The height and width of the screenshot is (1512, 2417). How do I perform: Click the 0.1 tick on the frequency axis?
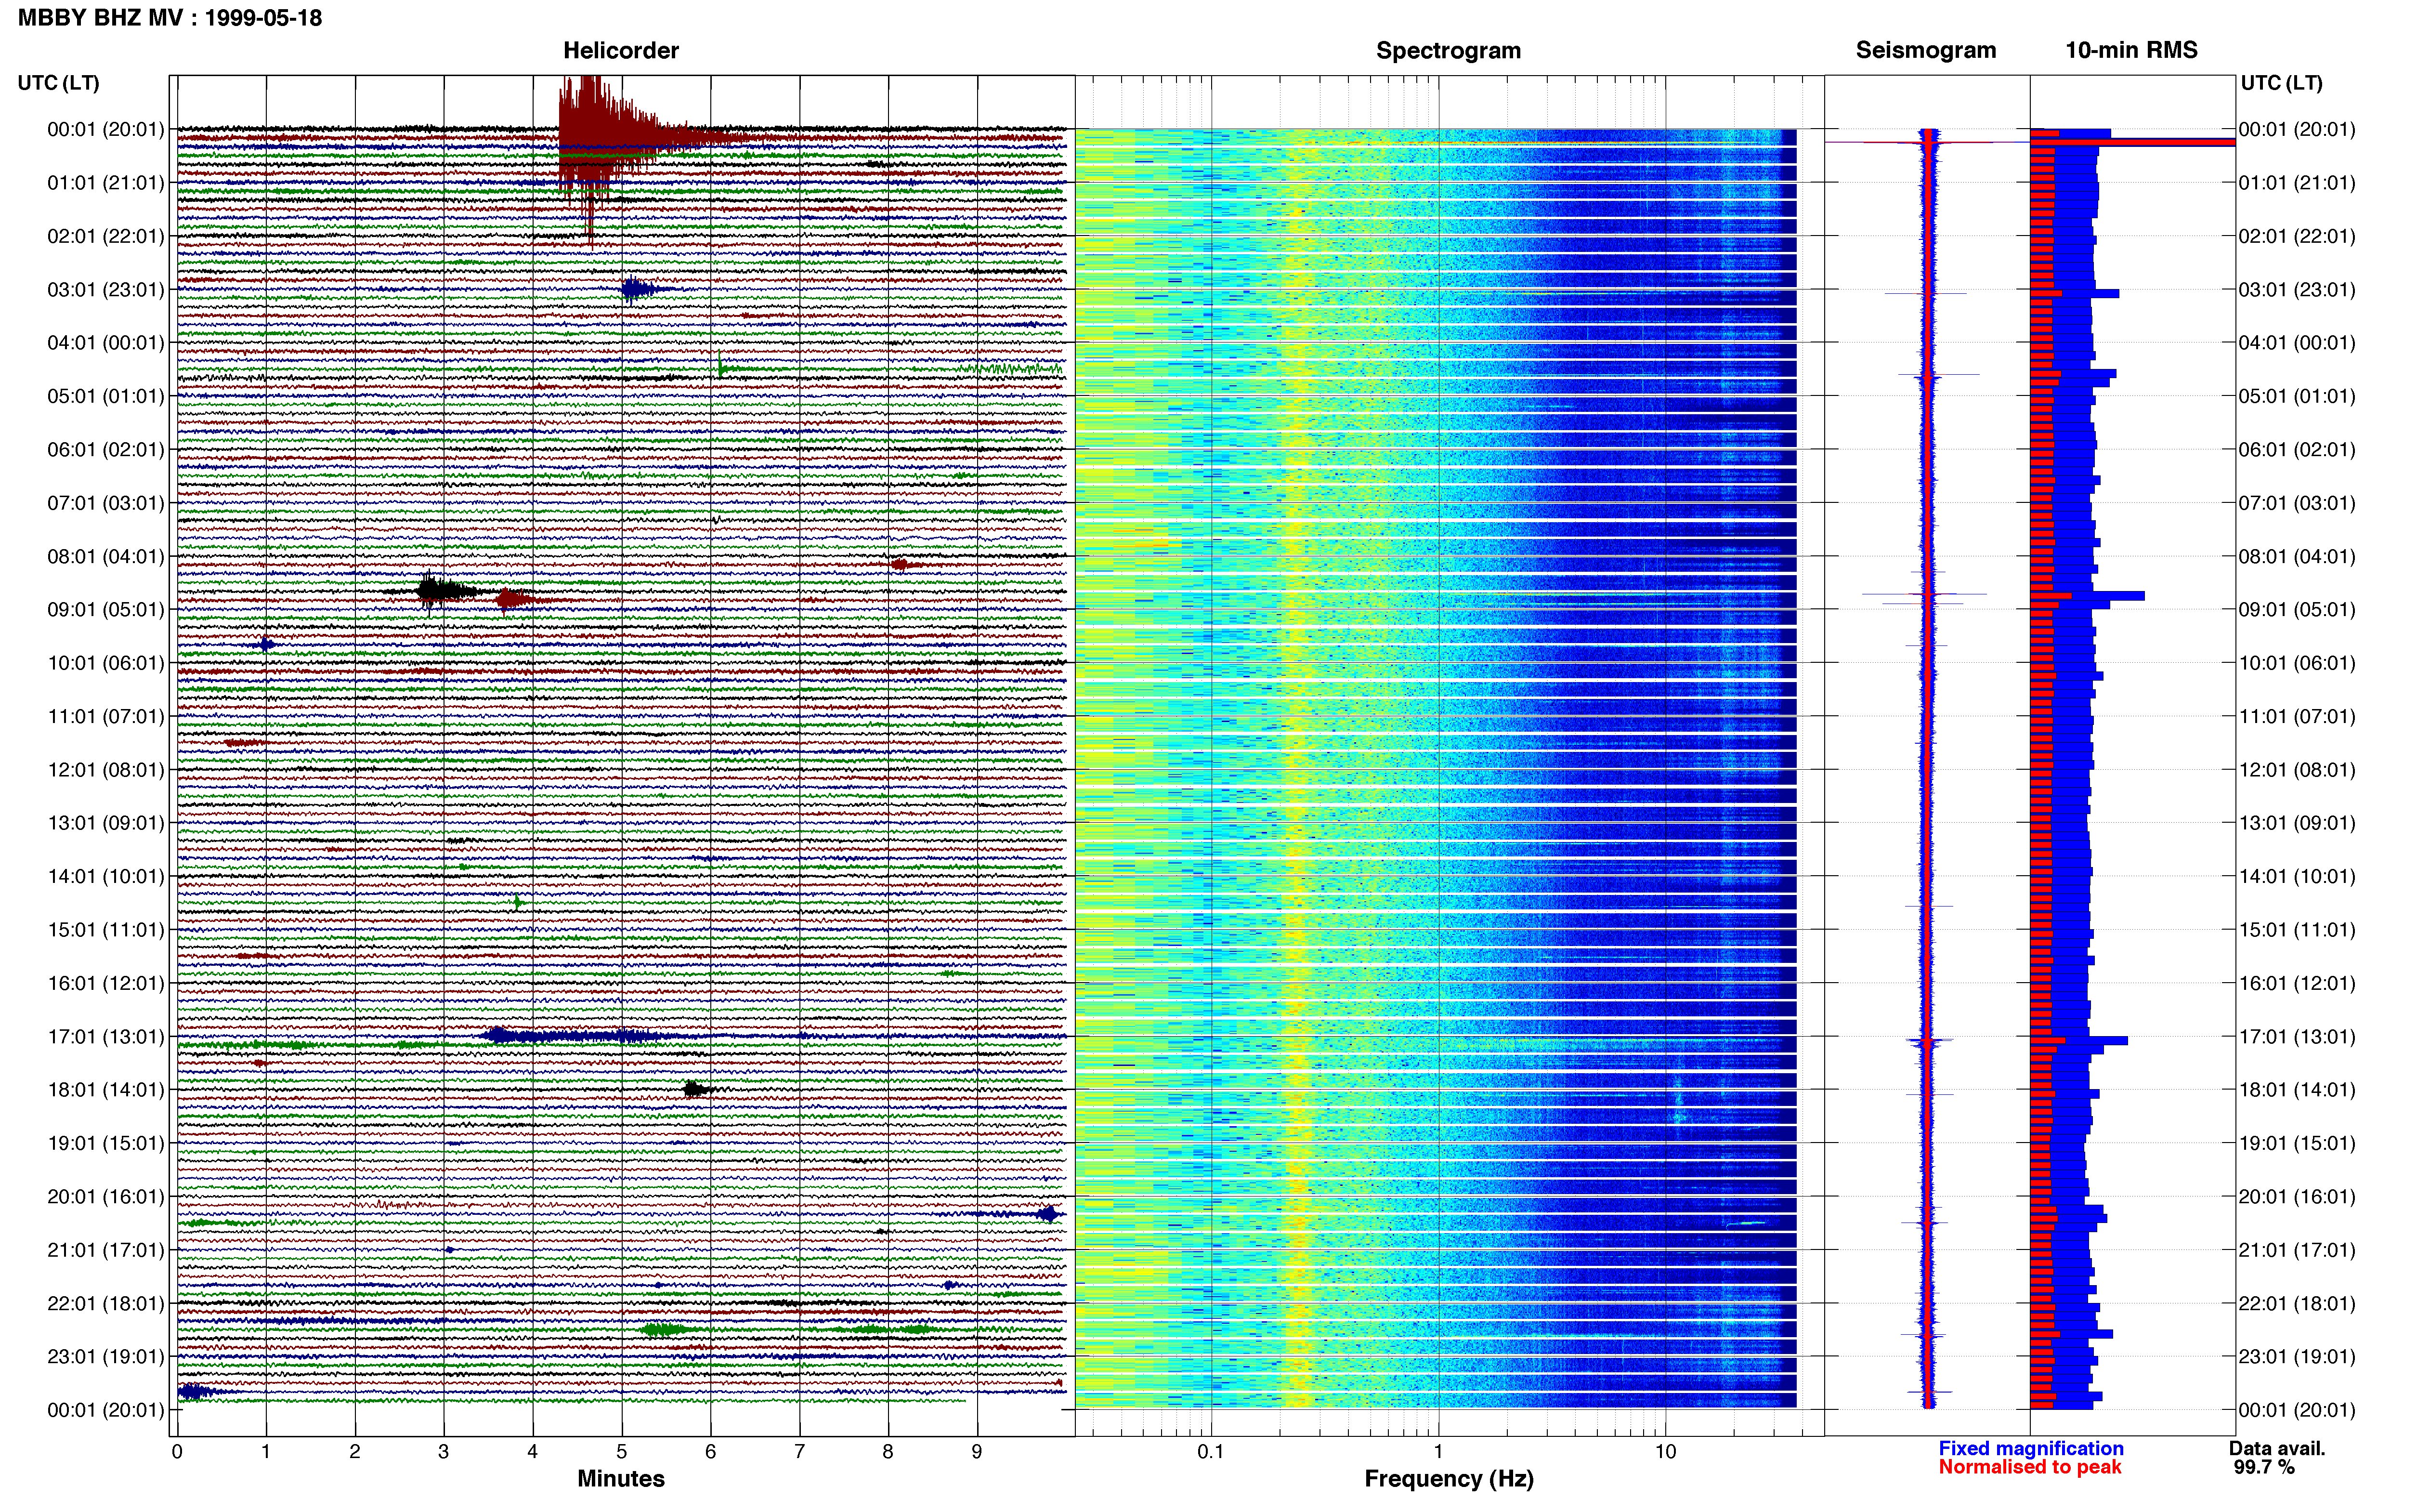(x=1211, y=1452)
